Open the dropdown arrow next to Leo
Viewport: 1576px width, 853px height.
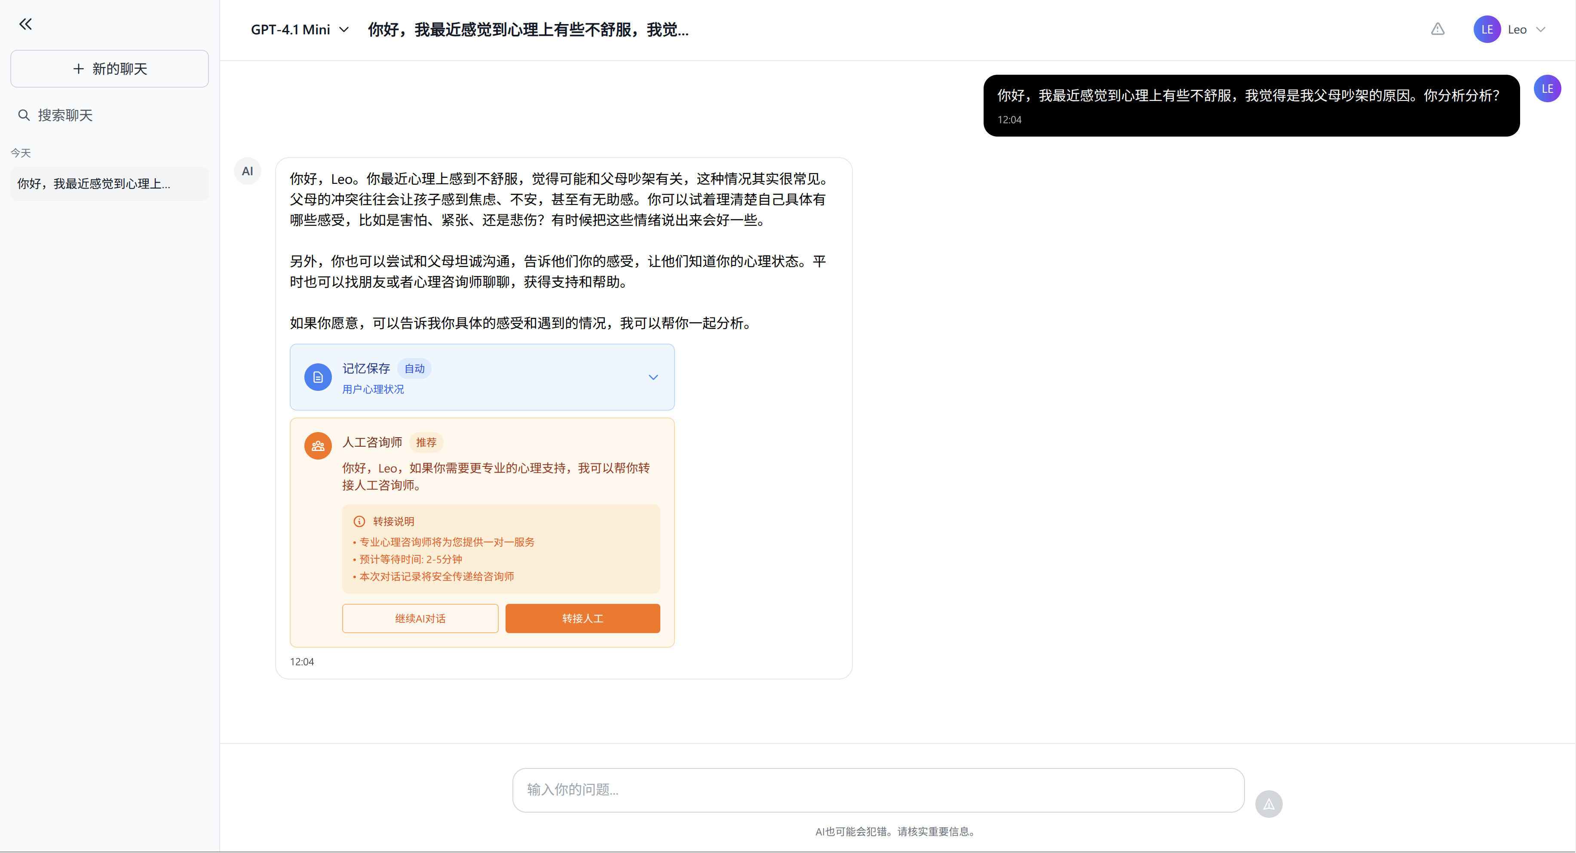1542,29
